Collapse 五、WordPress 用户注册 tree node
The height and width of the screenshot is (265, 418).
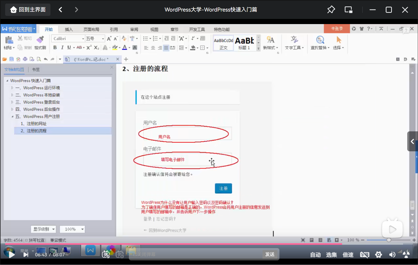pyautogui.click(x=12, y=116)
